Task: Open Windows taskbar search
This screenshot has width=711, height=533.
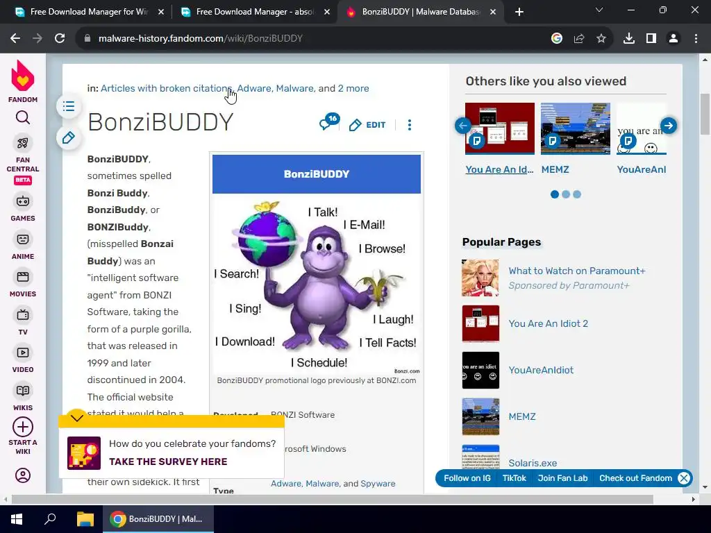Action: click(x=50, y=519)
